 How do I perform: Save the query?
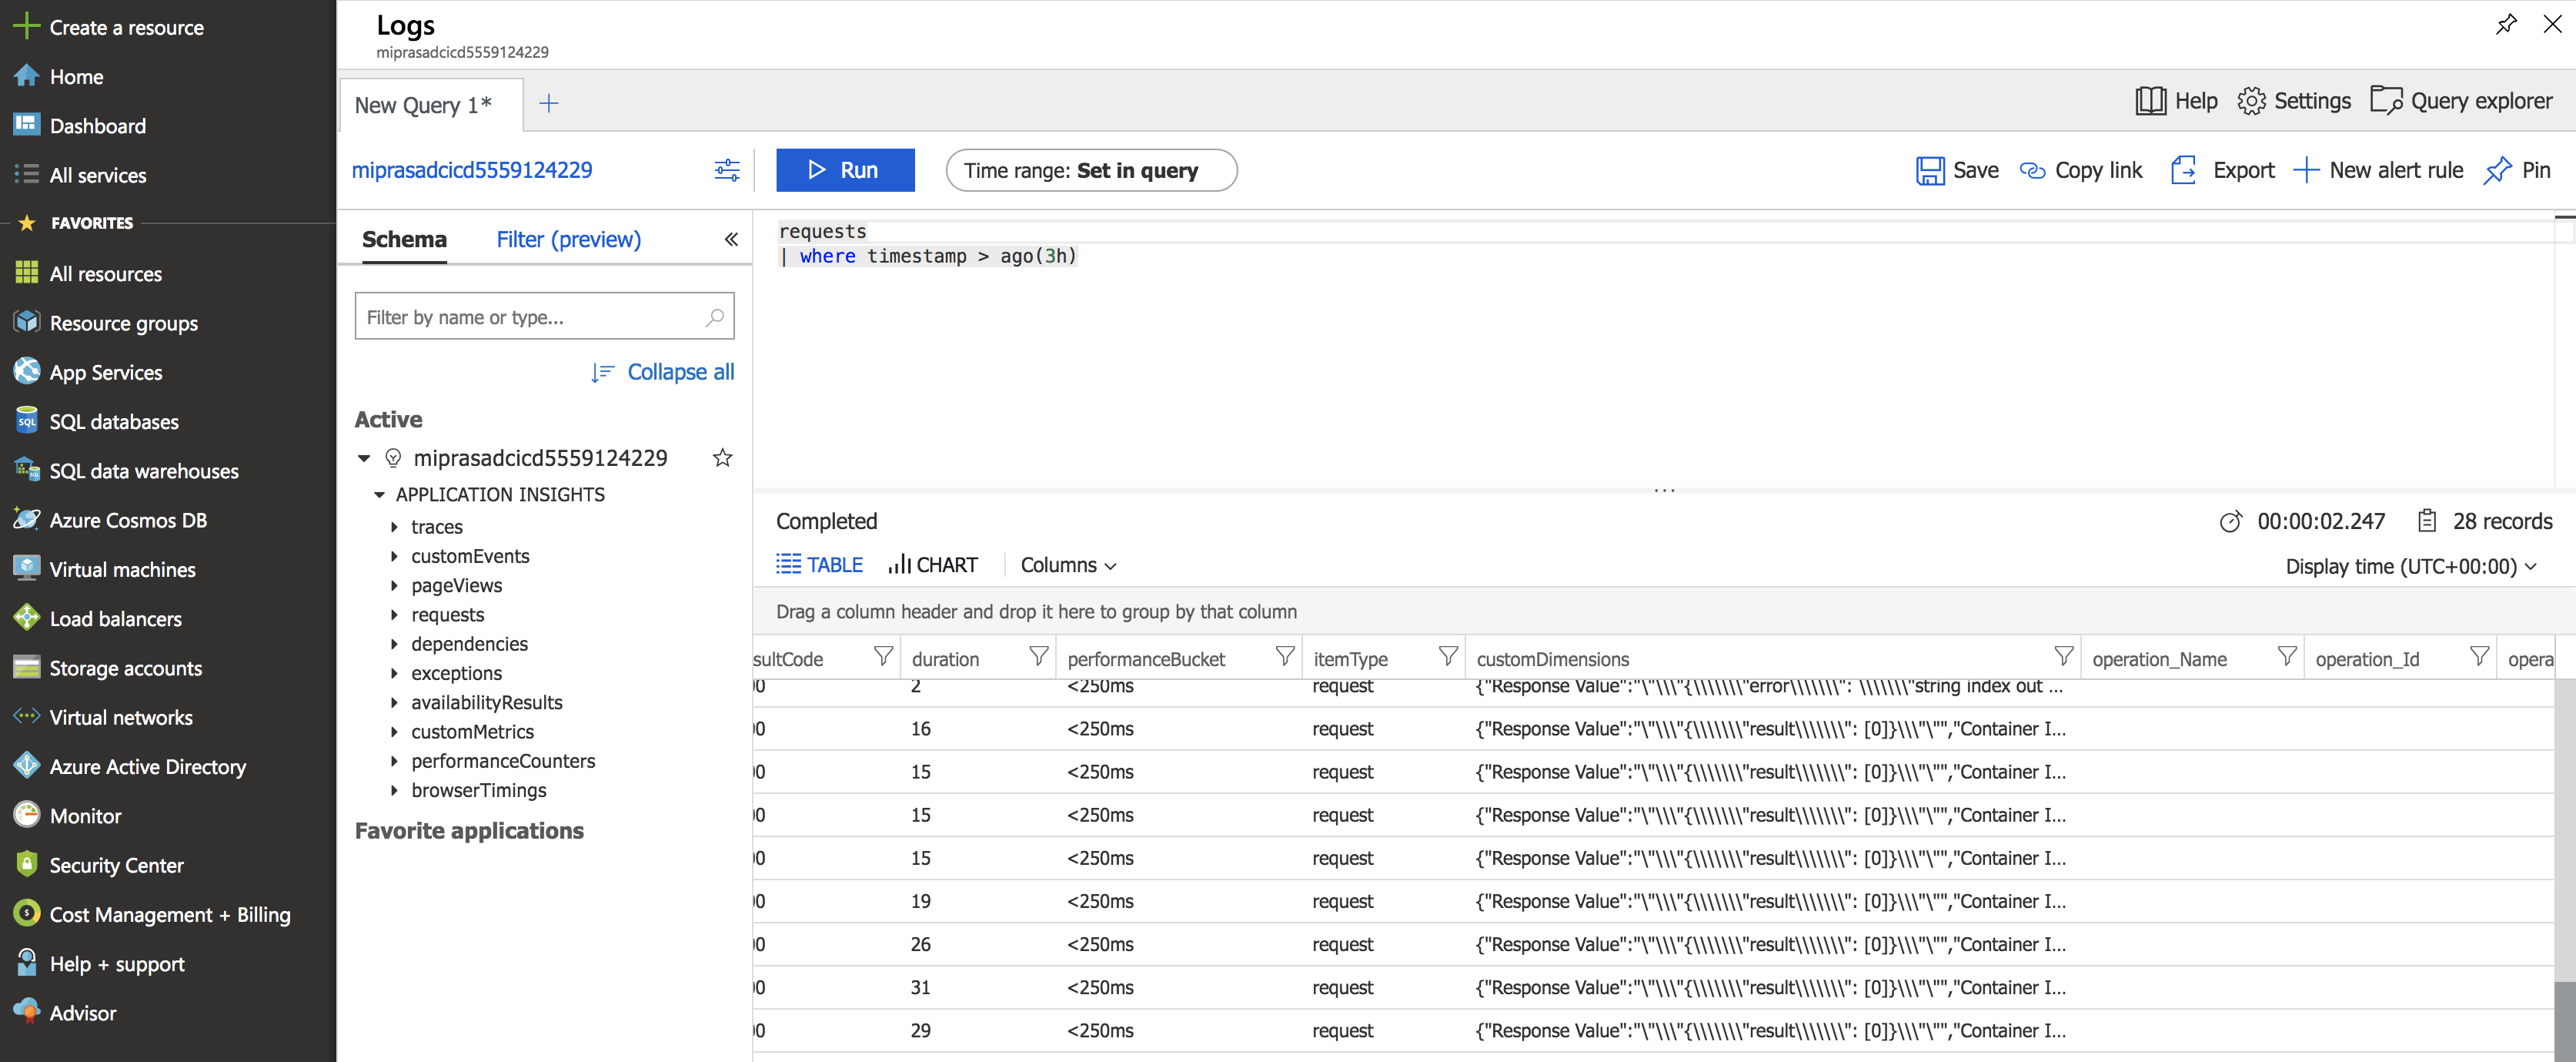1957,170
